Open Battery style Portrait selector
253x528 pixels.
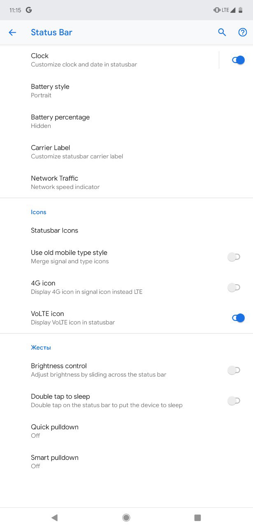tap(126, 91)
